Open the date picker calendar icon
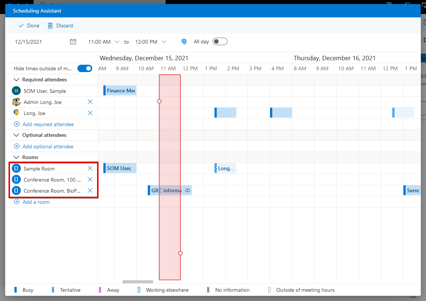 (73, 42)
